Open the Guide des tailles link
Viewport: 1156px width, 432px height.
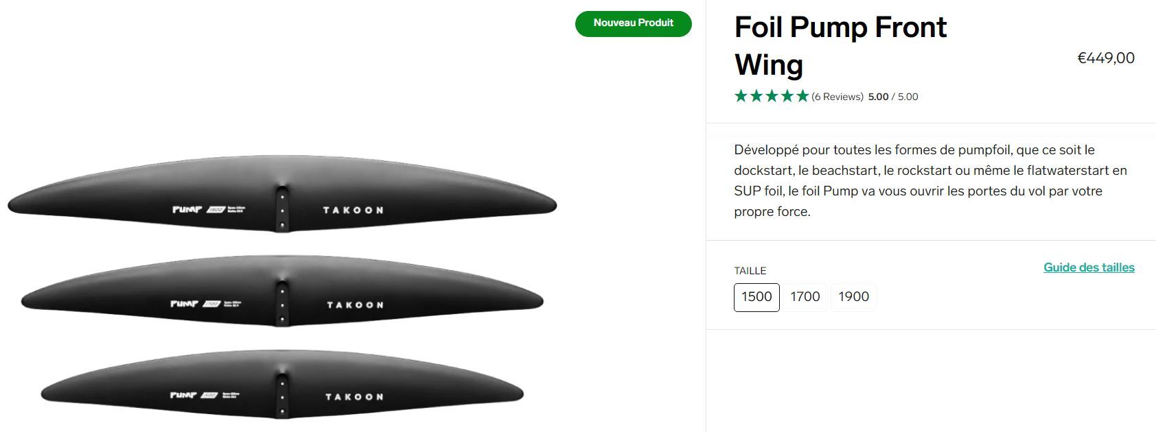1089,267
